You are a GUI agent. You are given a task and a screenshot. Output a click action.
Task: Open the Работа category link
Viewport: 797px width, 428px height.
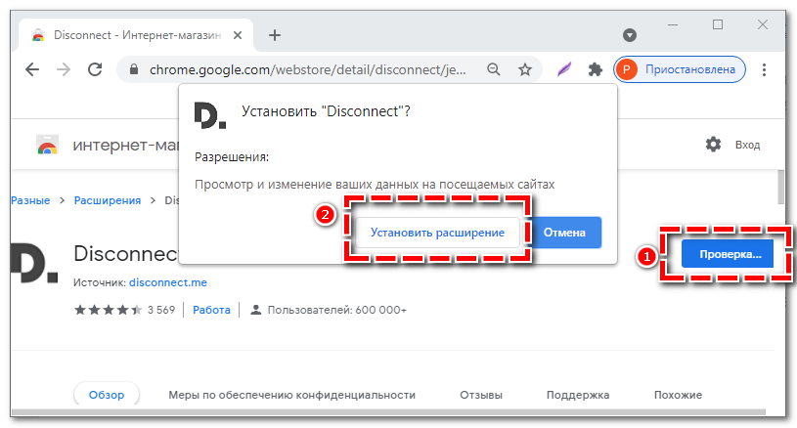[x=211, y=310]
